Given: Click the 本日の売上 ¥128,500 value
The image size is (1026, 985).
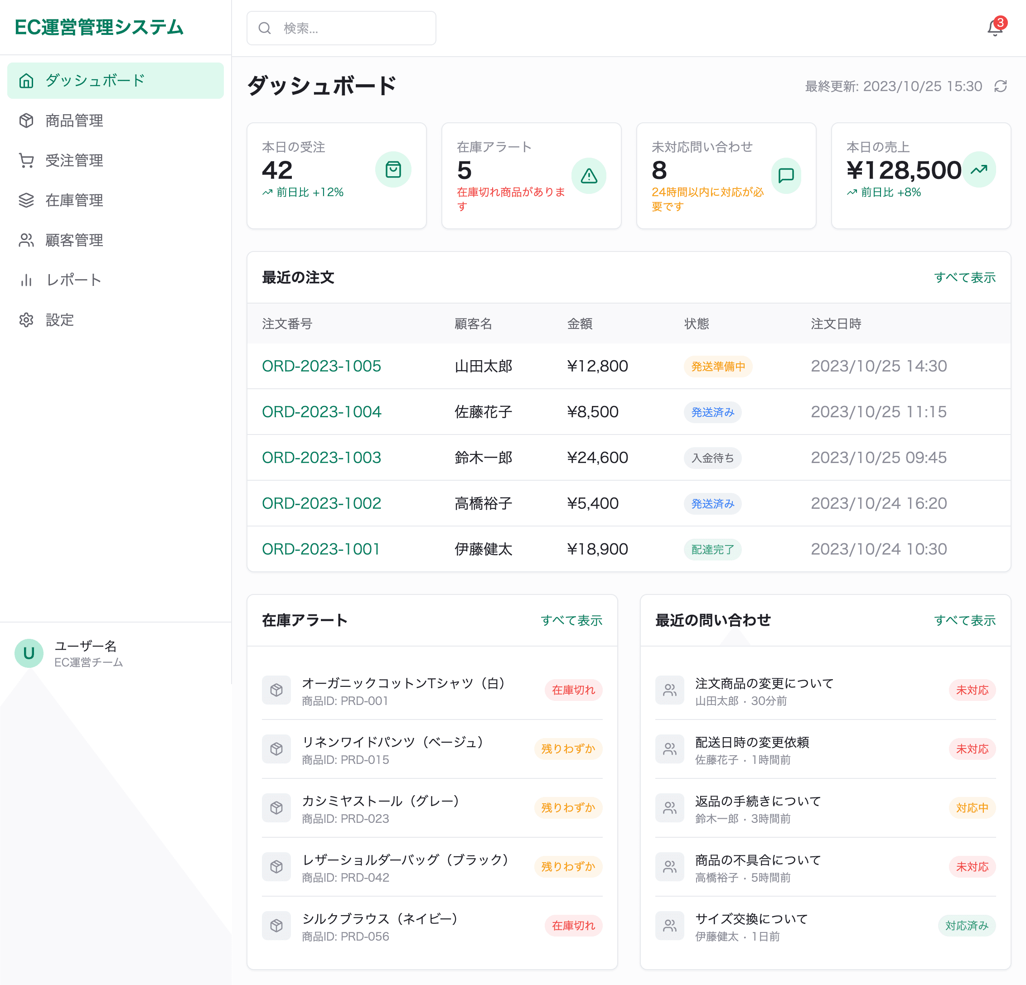Looking at the screenshot, I should pos(904,170).
